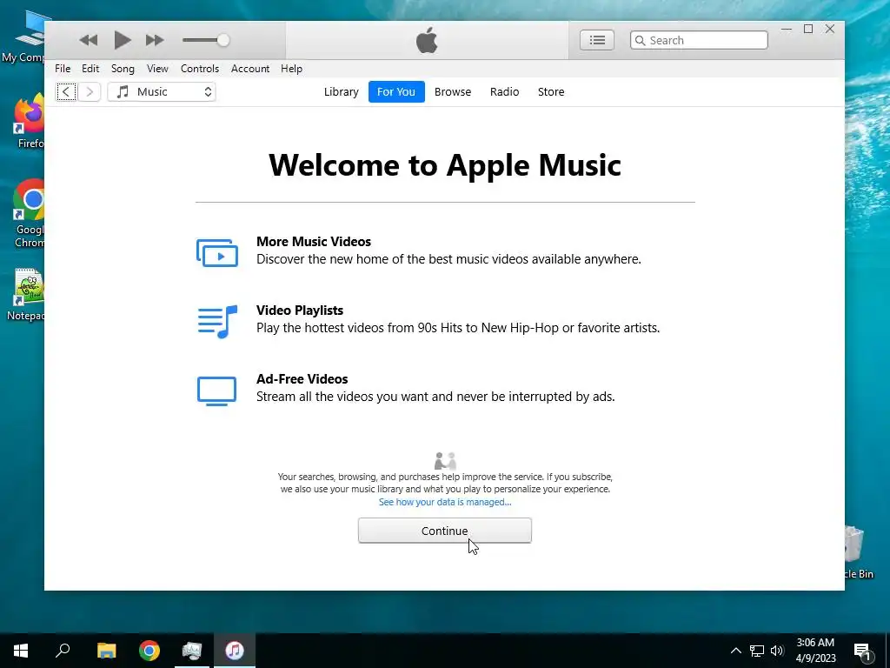
Task: Click the Ad-Free Videos title text
Action: [x=302, y=379]
